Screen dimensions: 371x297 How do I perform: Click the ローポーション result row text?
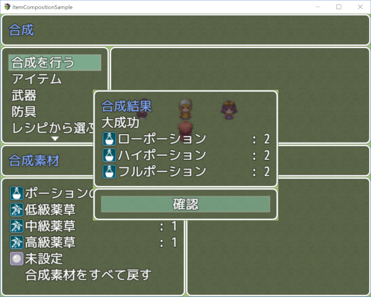tap(162, 139)
